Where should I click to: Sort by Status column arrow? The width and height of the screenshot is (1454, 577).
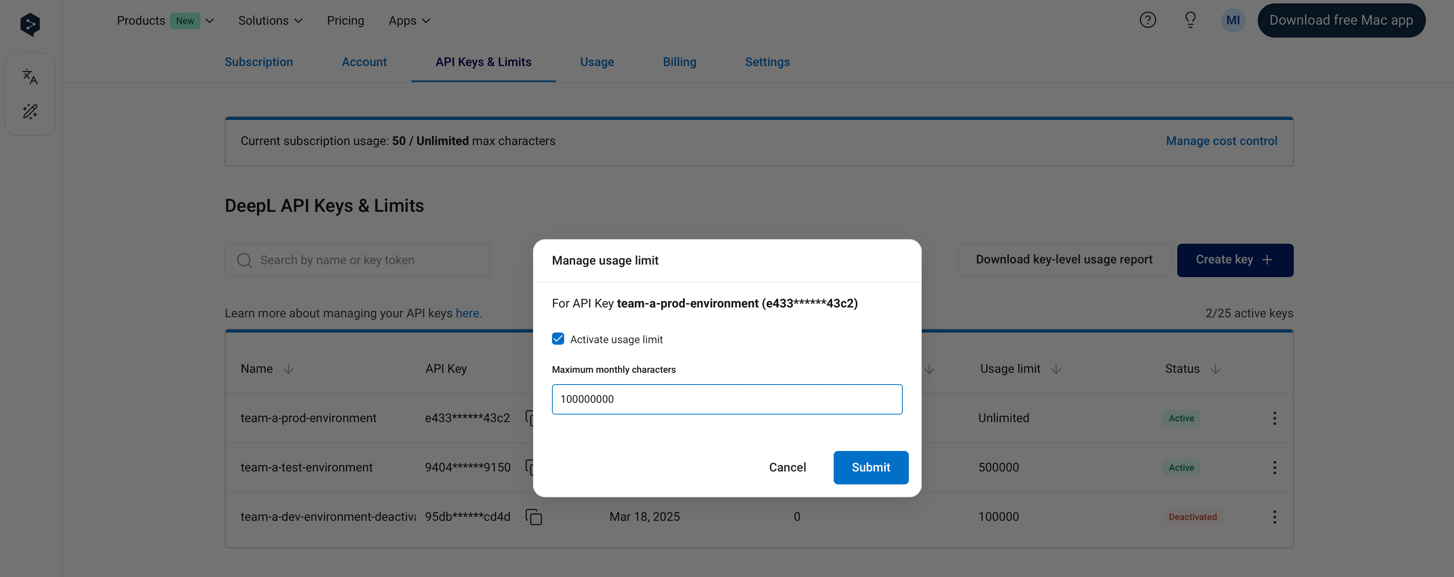pyautogui.click(x=1215, y=369)
